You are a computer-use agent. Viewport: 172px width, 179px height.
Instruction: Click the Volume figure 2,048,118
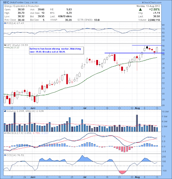tap(154, 20)
